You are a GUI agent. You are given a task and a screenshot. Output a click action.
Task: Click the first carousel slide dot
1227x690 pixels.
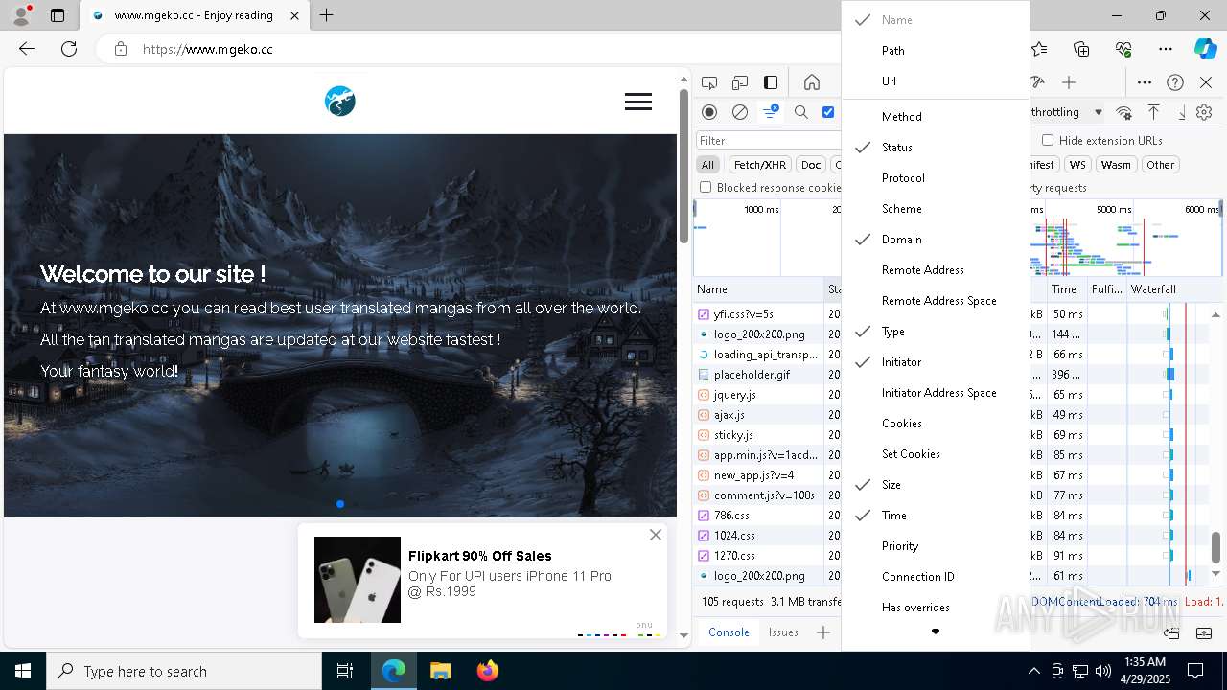click(340, 504)
